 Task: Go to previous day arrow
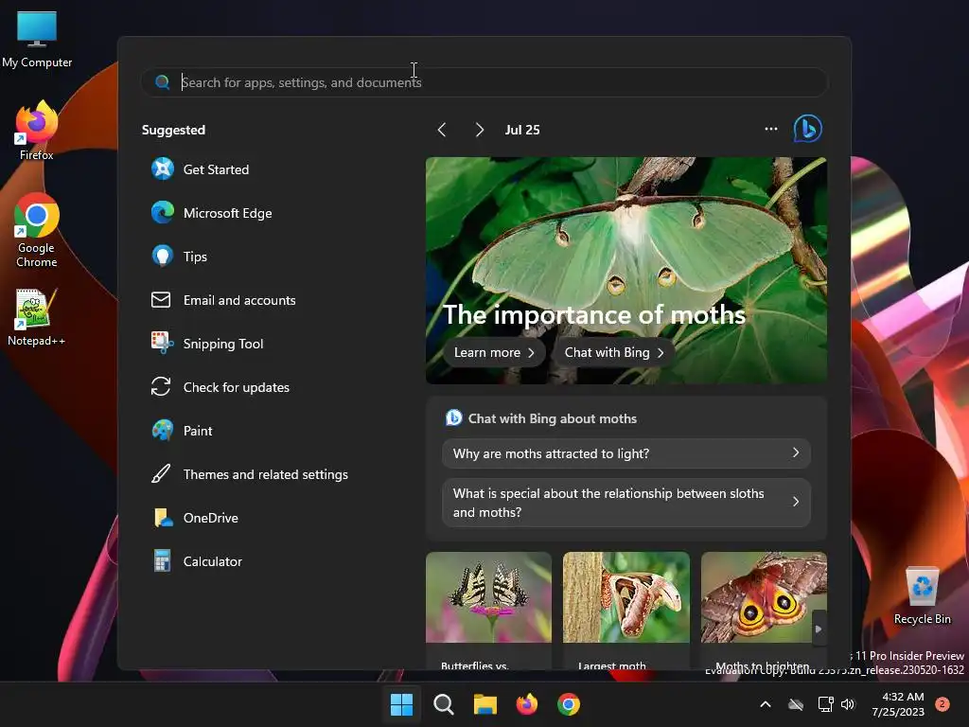click(442, 129)
